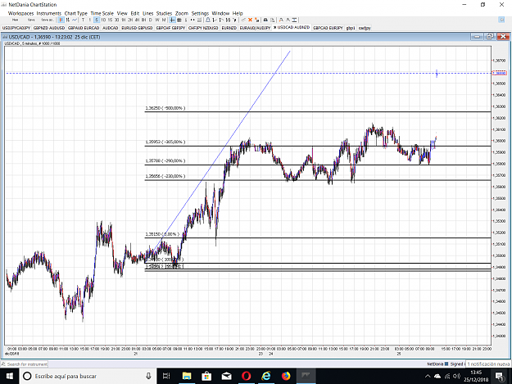Open the Instruments menu
Image resolution: width=512 pixels, height=384 pixels.
(49, 13)
